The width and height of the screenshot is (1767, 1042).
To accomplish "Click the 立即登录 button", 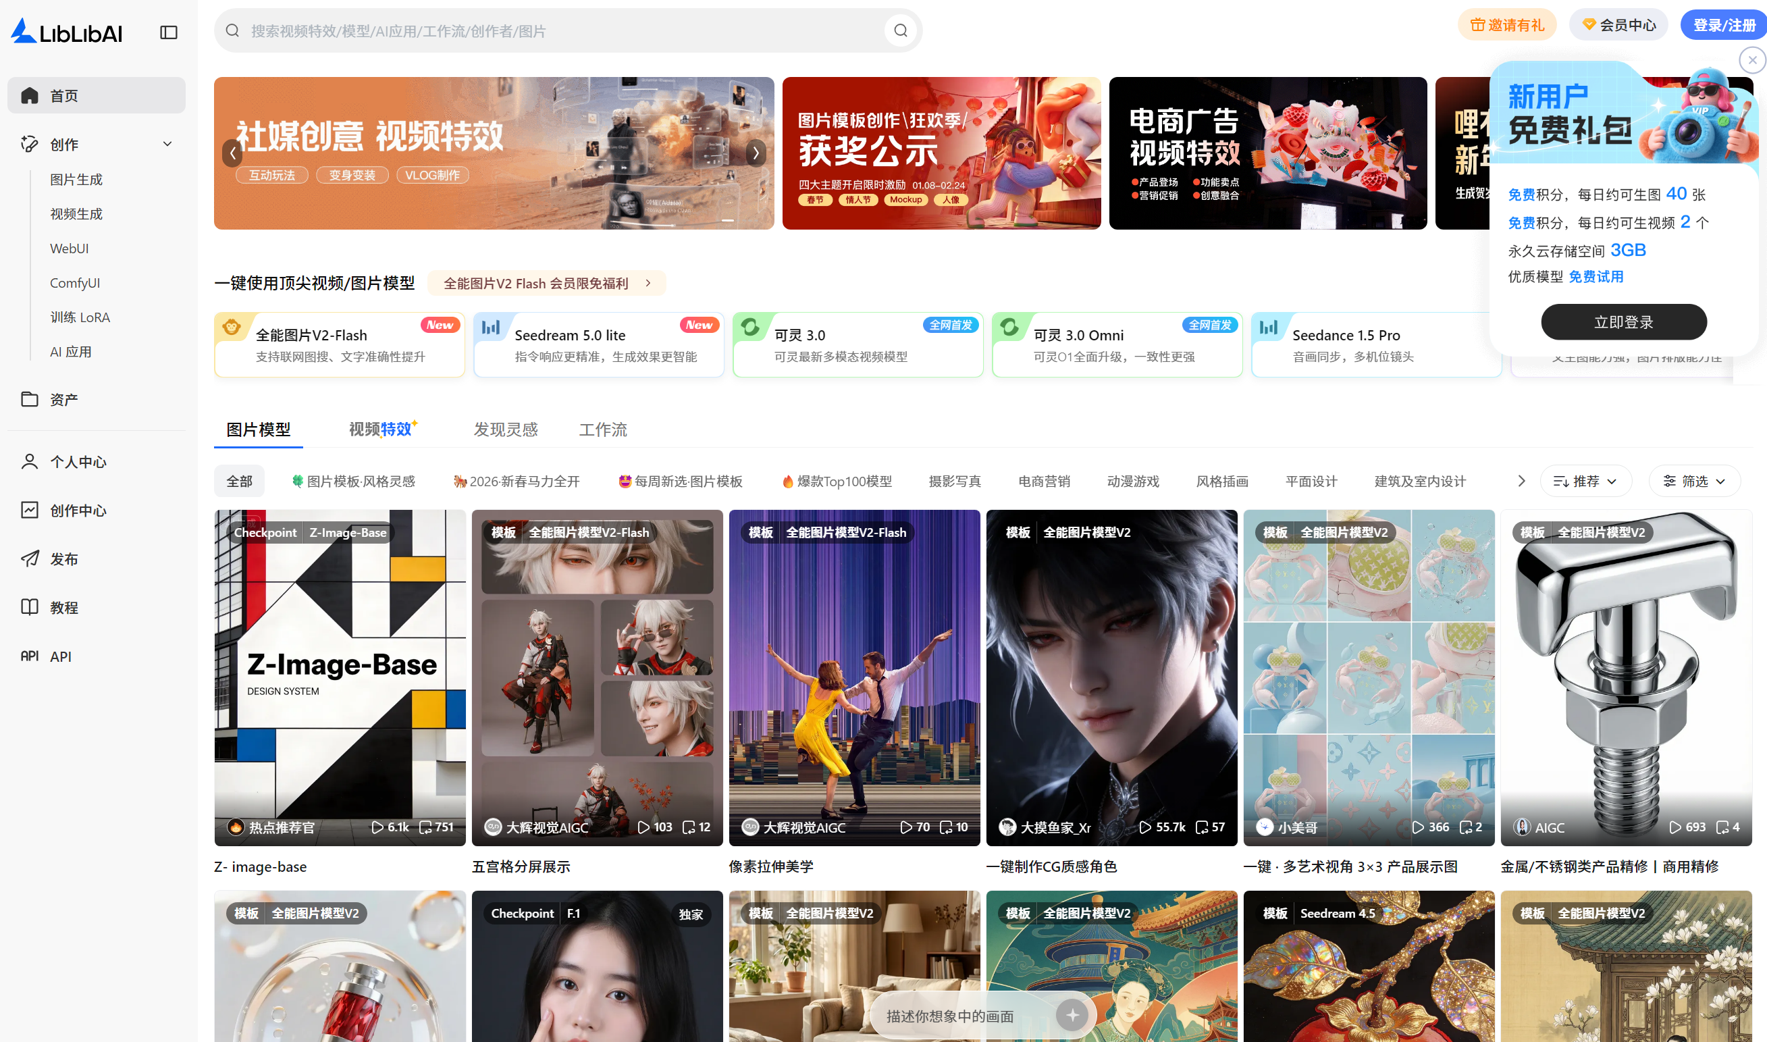I will 1623,322.
